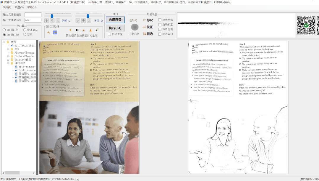
Task: Open the 设置(S) menu
Action: point(19,7)
